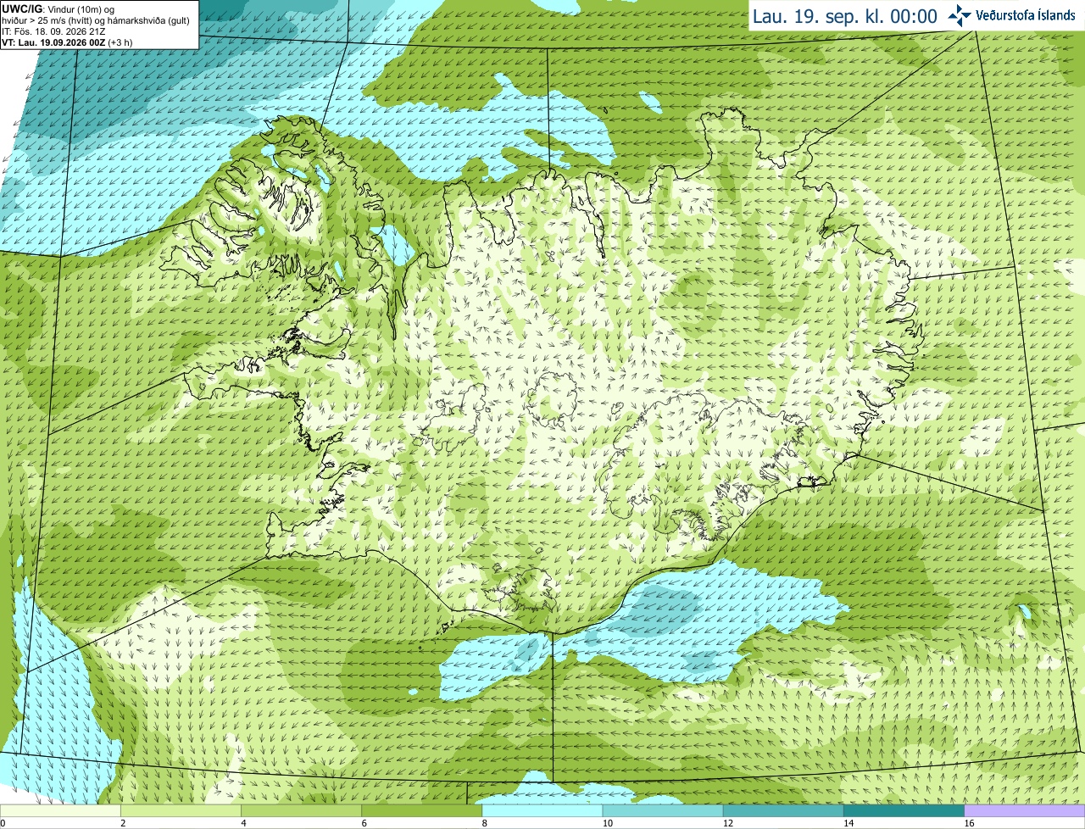The height and width of the screenshot is (829, 1085).
Task: Pick the 4–6 m/s green legend swatch
Action: (x=301, y=811)
